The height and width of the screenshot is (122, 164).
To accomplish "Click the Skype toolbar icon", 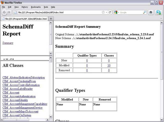I will [x=158, y=12].
